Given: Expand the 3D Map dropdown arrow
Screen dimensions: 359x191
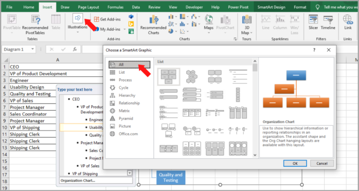Looking at the screenshot, I should click(251, 33).
